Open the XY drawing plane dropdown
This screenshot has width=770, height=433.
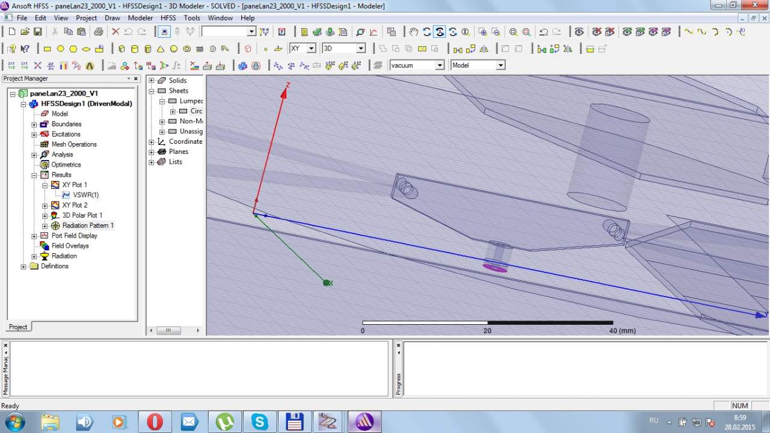pos(311,48)
